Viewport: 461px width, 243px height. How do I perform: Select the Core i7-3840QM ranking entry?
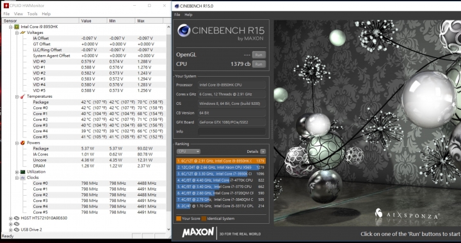[x=221, y=200]
